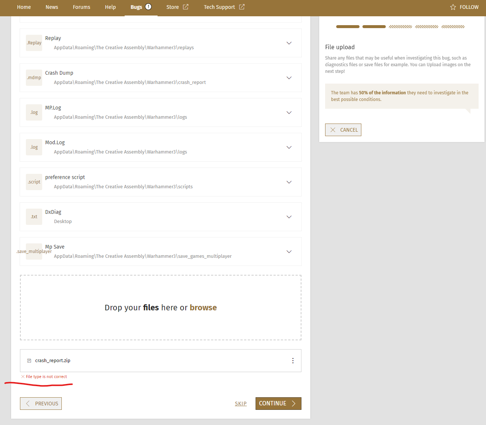Expand the Mp Save section
The height and width of the screenshot is (425, 486).
[289, 252]
